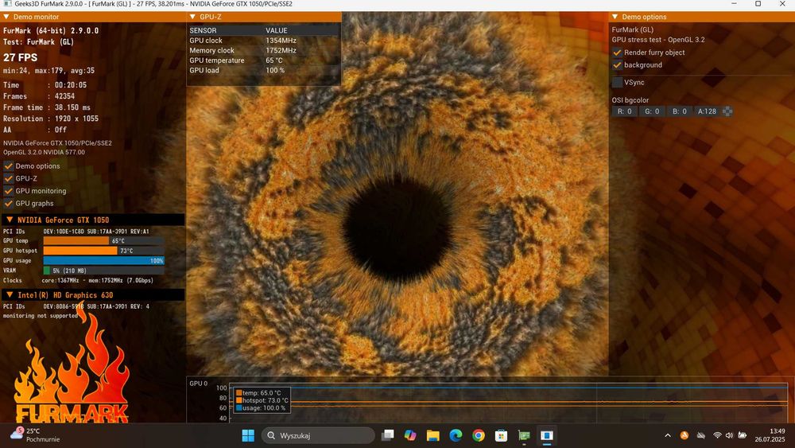Screen dimensions: 795x448
Task: Disable Render furry object option
Action: [617, 53]
